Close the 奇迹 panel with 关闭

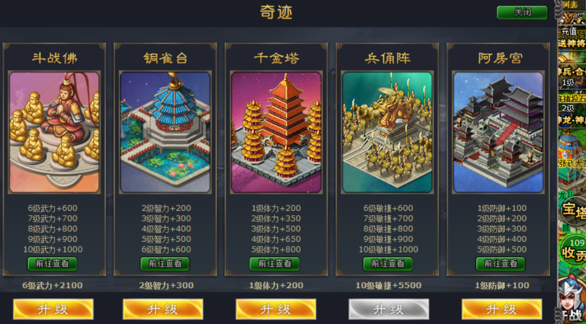(x=522, y=12)
